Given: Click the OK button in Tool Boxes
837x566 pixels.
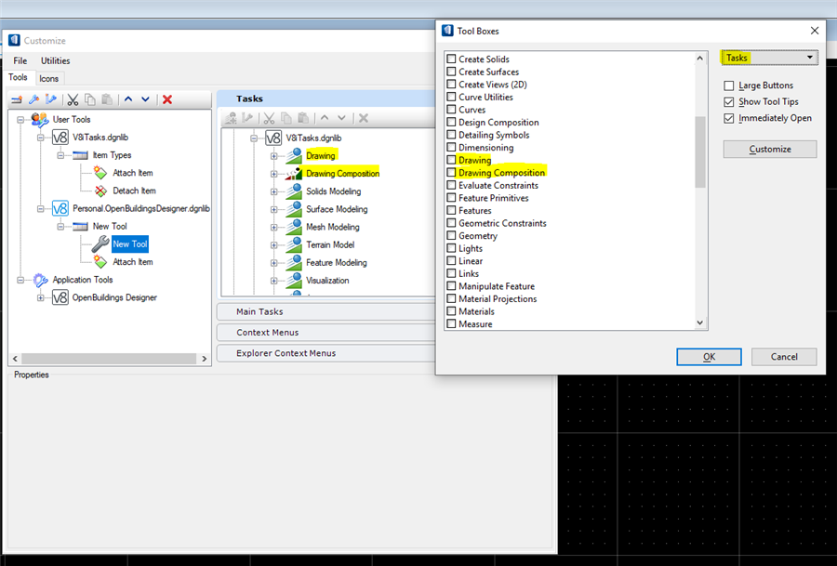Looking at the screenshot, I should (x=709, y=357).
